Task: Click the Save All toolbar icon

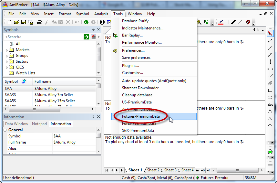Action: point(30,22)
